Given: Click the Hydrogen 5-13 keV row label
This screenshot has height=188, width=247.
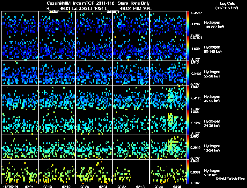Looking at the screenshot, I should pyautogui.click(x=212, y=173).
